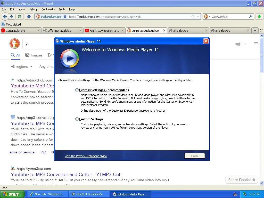Open a new tab with plus button

pos(255,30)
